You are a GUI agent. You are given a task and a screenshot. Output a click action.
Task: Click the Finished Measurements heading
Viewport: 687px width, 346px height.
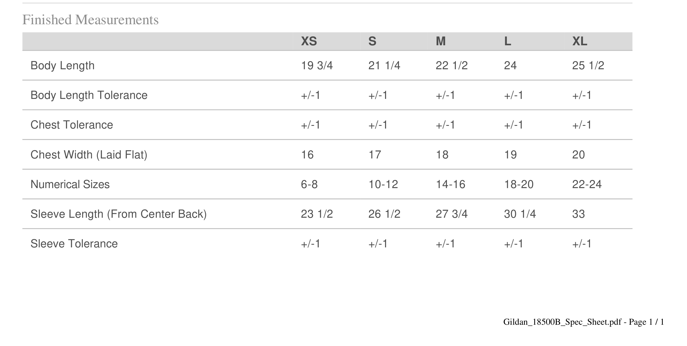point(90,20)
